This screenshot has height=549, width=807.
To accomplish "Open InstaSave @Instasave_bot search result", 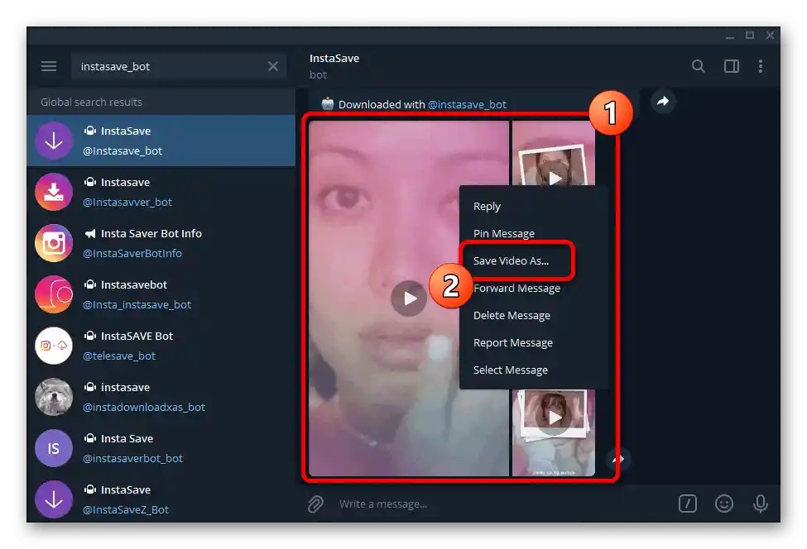I will (x=161, y=141).
